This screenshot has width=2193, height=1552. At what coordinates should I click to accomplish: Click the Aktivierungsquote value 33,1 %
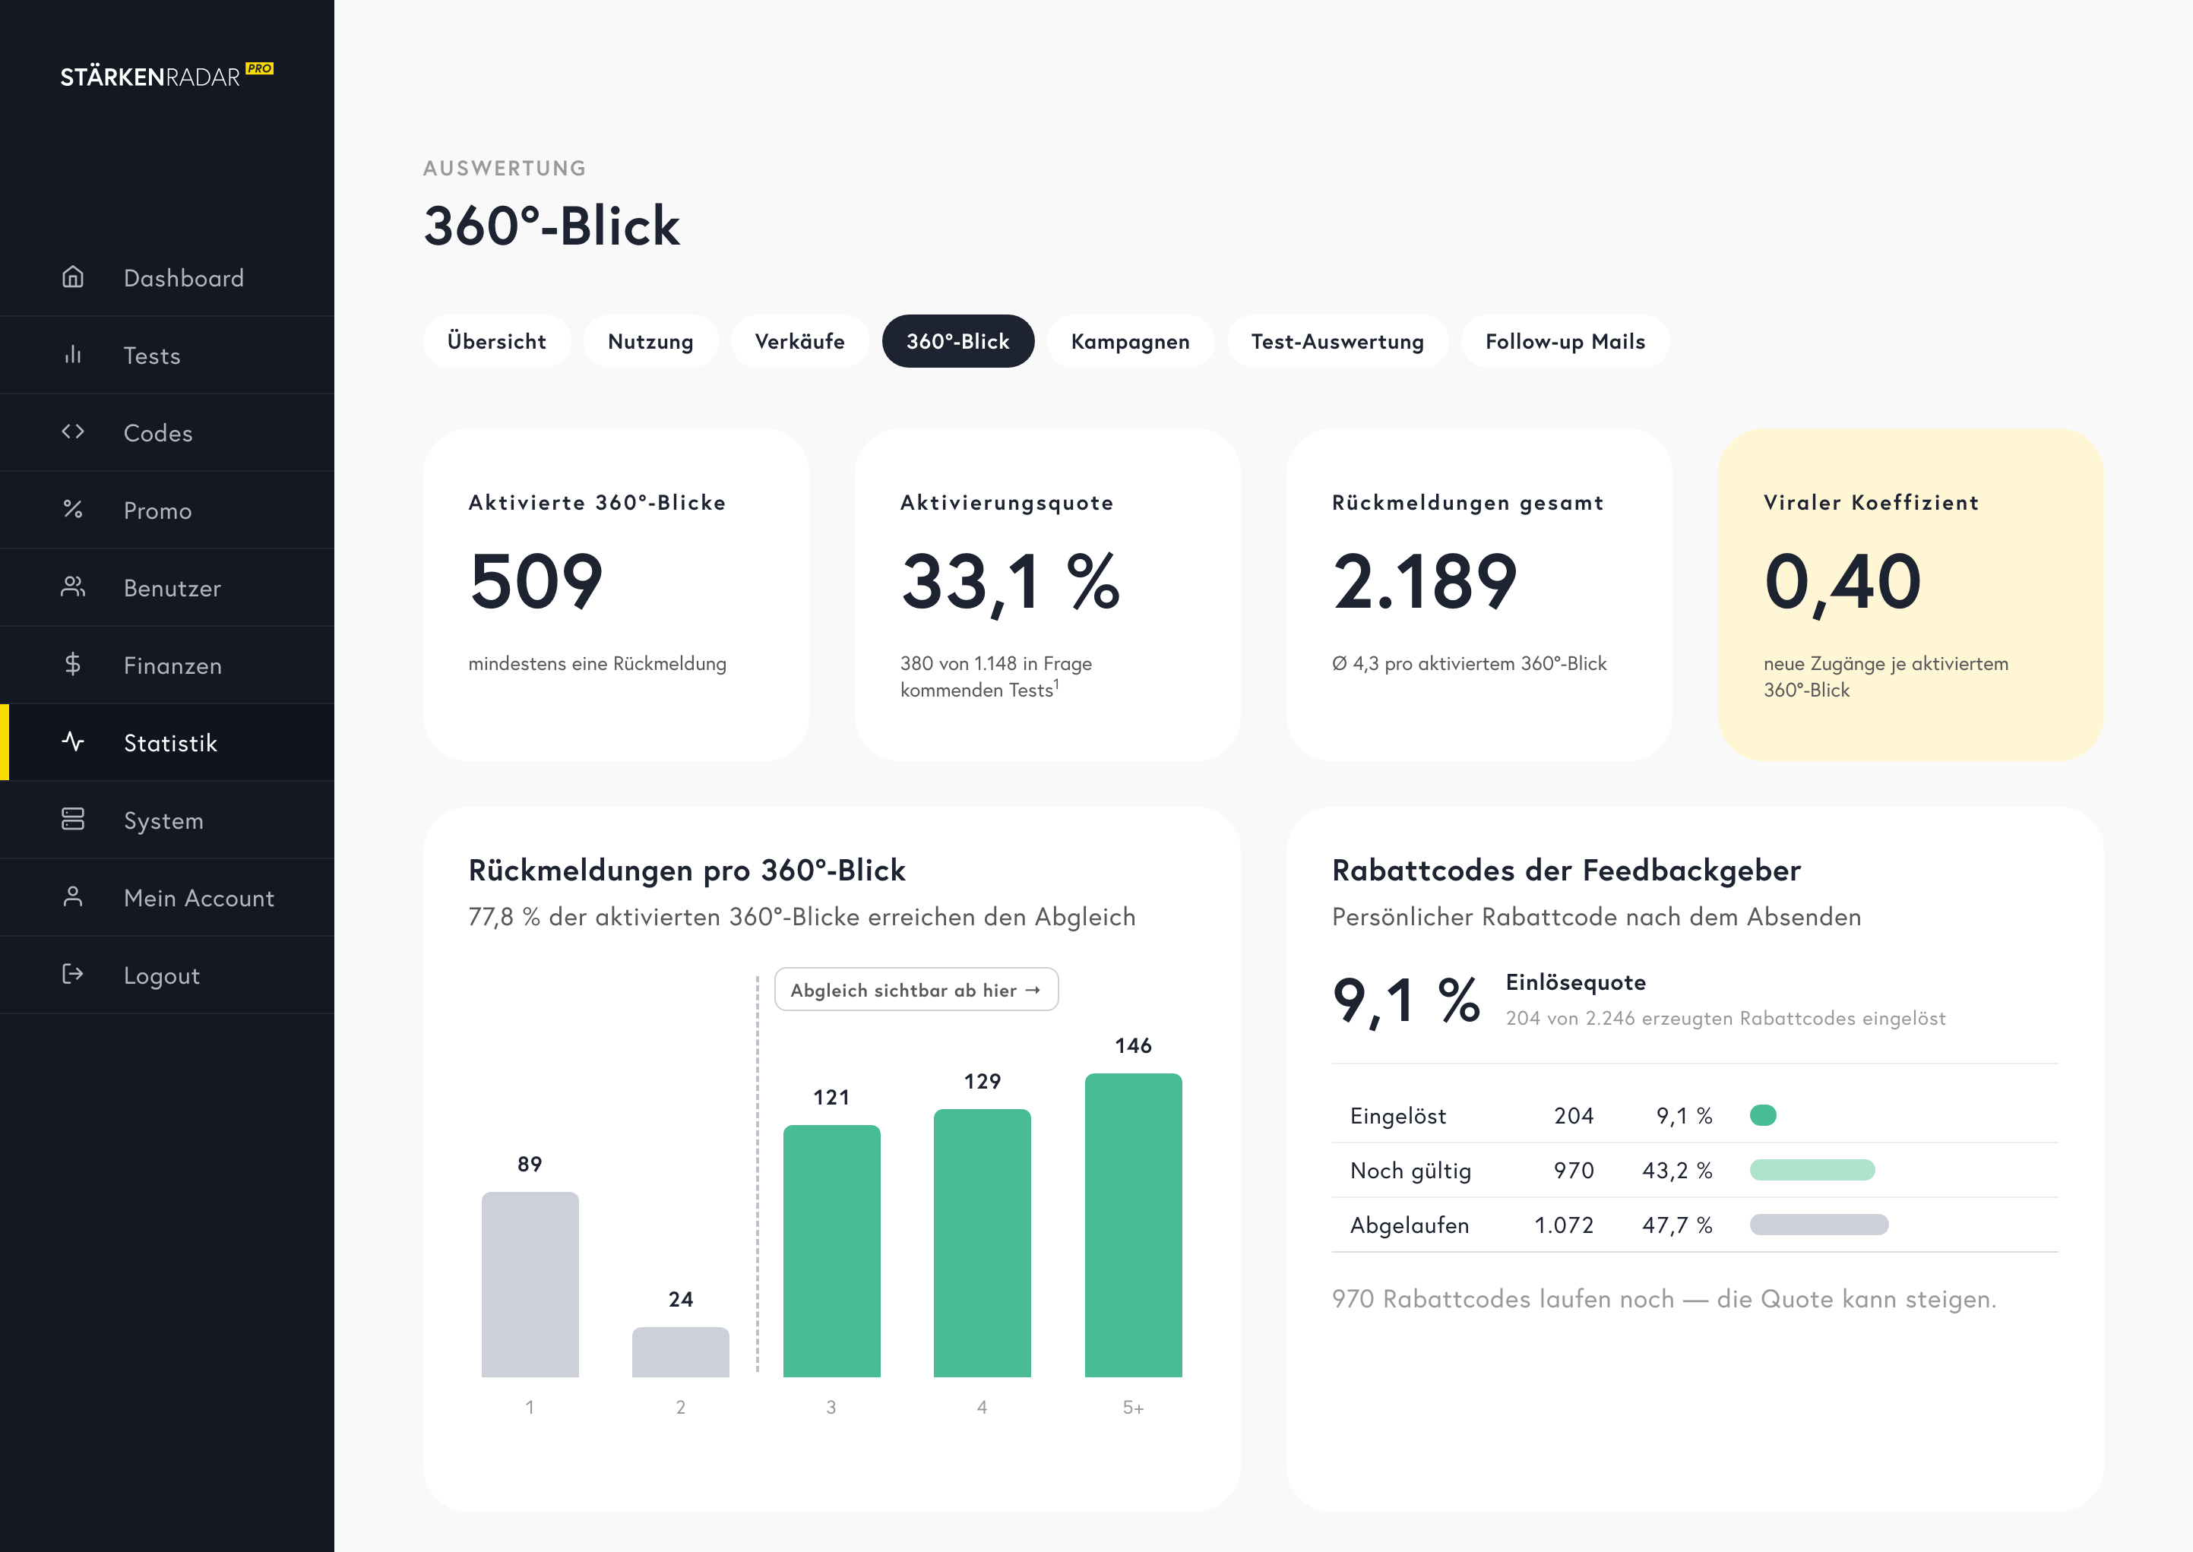click(1010, 582)
